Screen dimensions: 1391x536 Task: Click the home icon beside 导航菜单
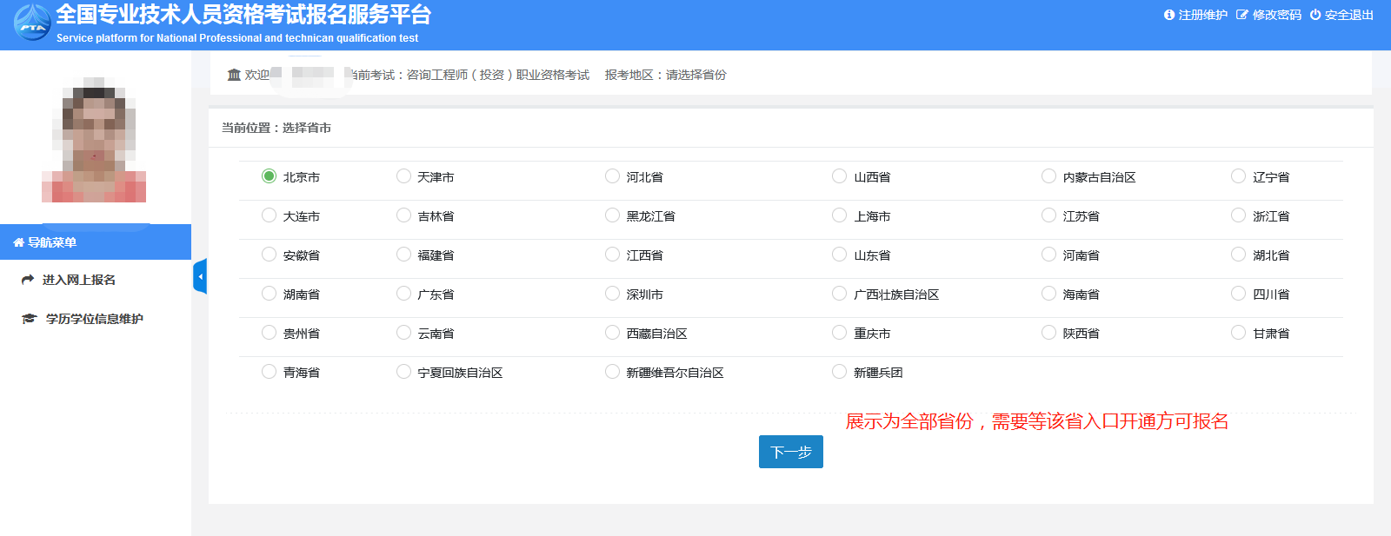point(18,242)
